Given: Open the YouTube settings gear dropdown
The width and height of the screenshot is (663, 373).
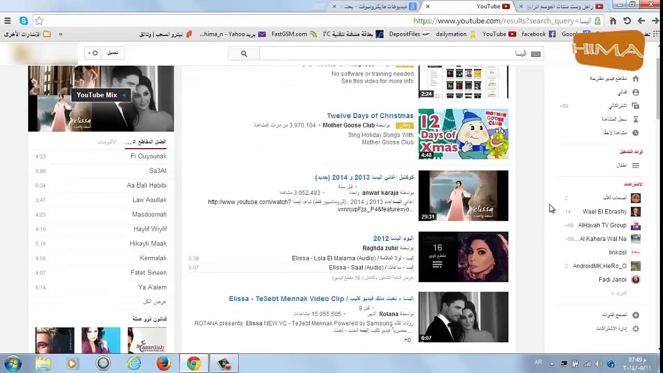Looking at the screenshot, I should pyautogui.click(x=93, y=53).
